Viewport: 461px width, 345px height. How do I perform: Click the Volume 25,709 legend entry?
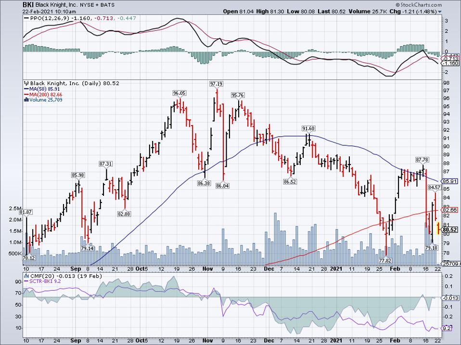click(x=46, y=100)
